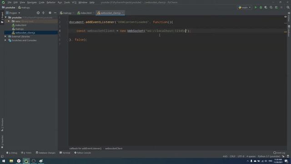This screenshot has height=164, width=291.
Task: Collapse the youtube root folder
Action: (x=6, y=17)
